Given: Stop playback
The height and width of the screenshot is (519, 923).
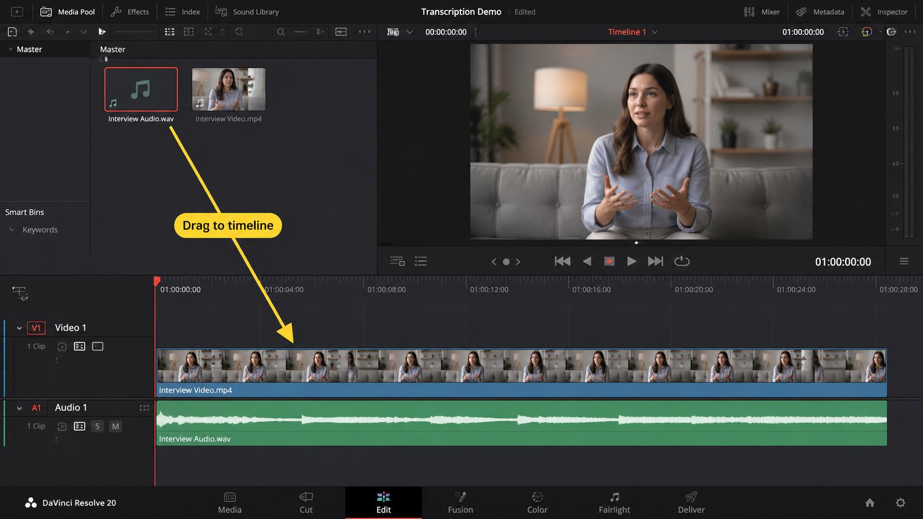Looking at the screenshot, I should click(609, 261).
